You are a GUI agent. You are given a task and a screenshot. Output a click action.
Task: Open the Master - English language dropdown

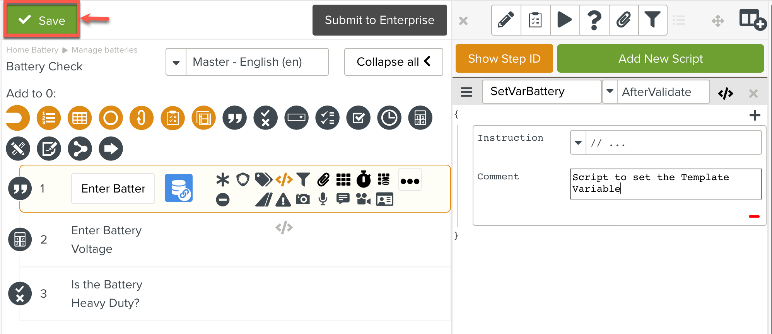[x=176, y=62]
